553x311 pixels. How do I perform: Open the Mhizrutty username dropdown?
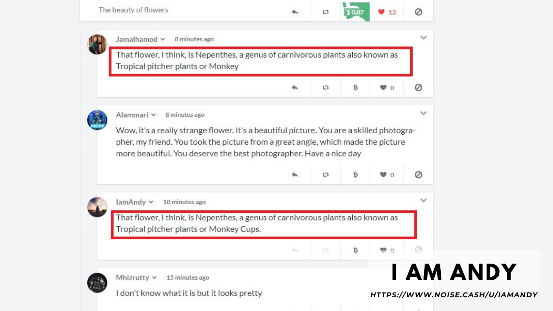(154, 278)
